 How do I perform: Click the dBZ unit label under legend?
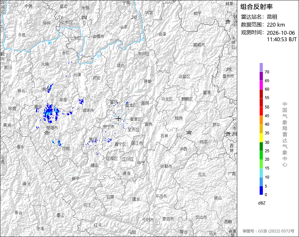click(x=262, y=203)
